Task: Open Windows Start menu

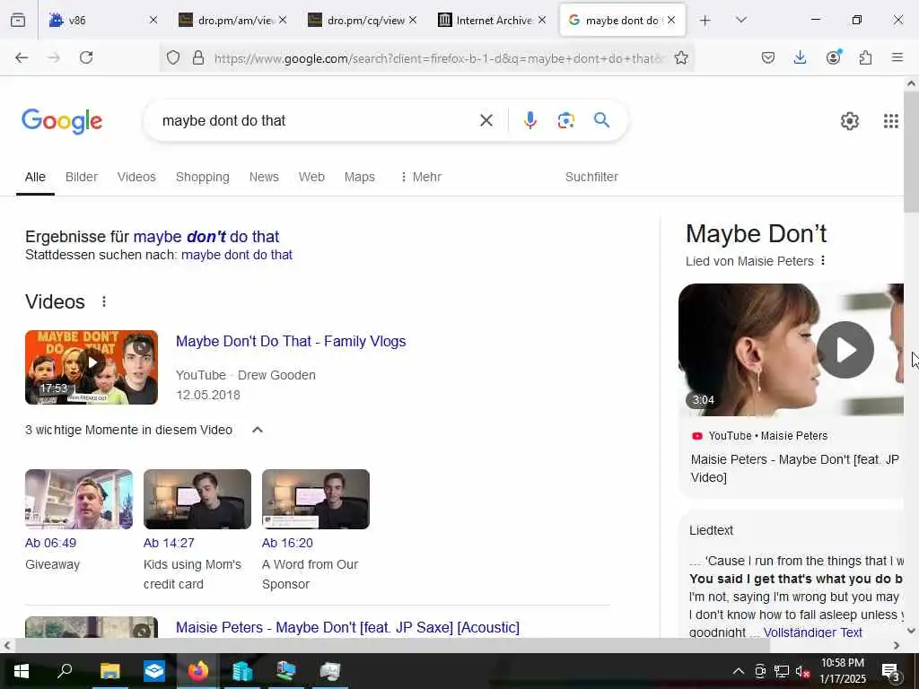Action: pos(22,671)
